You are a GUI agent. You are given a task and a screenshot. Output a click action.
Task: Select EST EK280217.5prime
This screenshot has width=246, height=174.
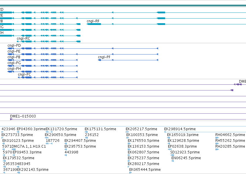point(144,164)
